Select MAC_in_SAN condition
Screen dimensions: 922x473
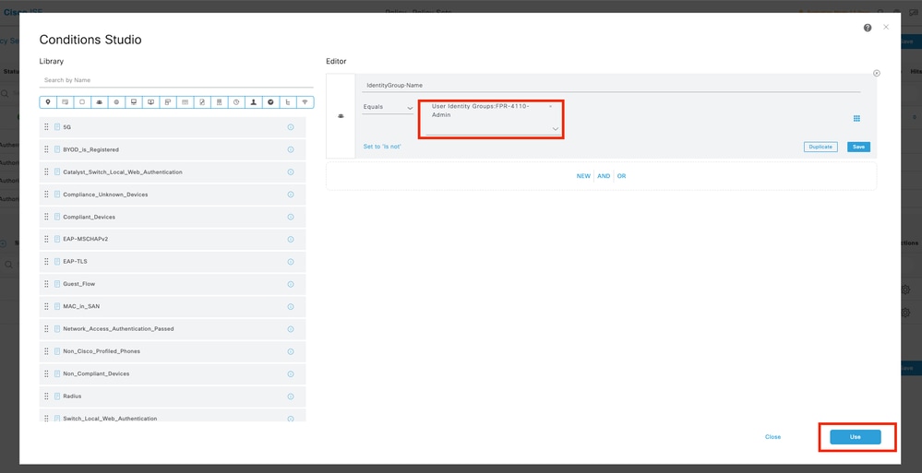point(173,307)
